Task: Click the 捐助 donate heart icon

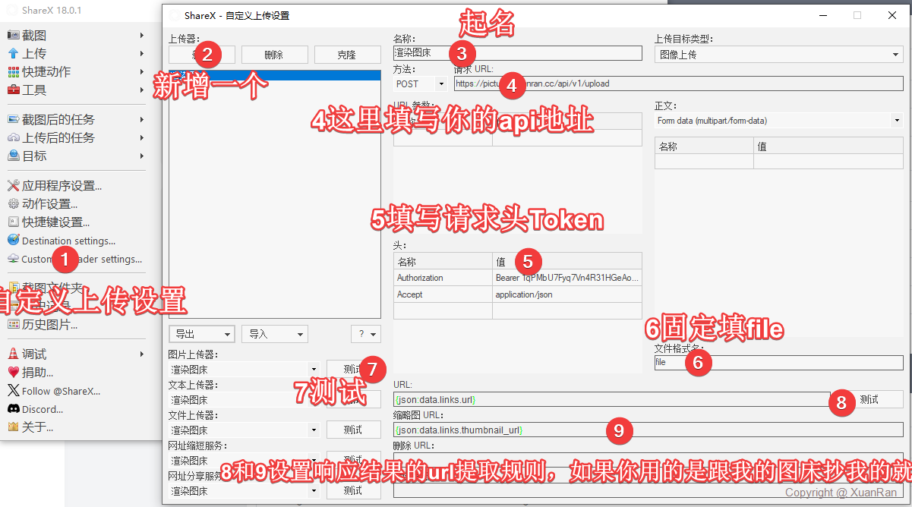Action: [x=13, y=373]
